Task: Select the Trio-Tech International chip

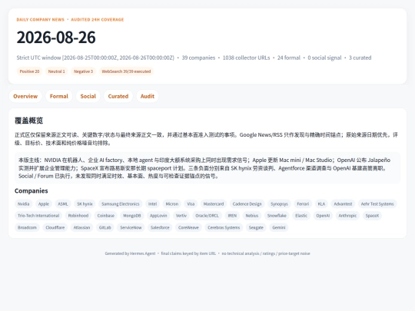Action: pos(38,216)
